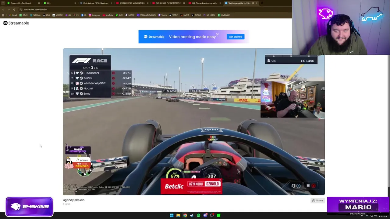Open the STREAMELEMENTS bookmark
The width and height of the screenshot is (390, 219).
click(146, 15)
